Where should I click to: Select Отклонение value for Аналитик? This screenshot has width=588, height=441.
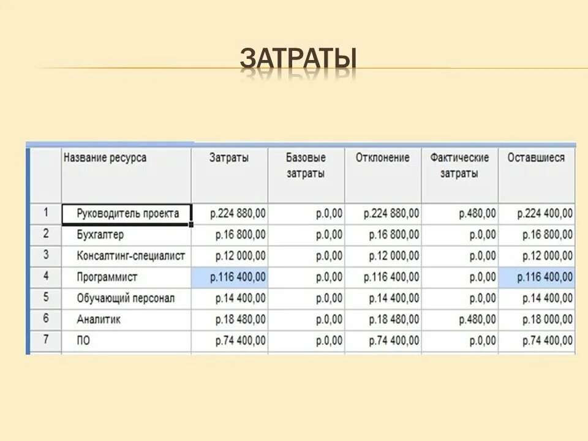(383, 320)
